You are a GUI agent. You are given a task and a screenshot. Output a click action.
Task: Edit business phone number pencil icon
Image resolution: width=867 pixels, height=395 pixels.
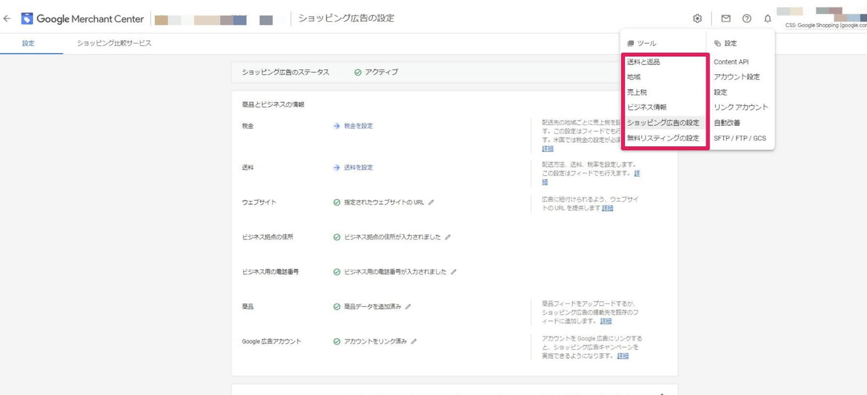(454, 272)
